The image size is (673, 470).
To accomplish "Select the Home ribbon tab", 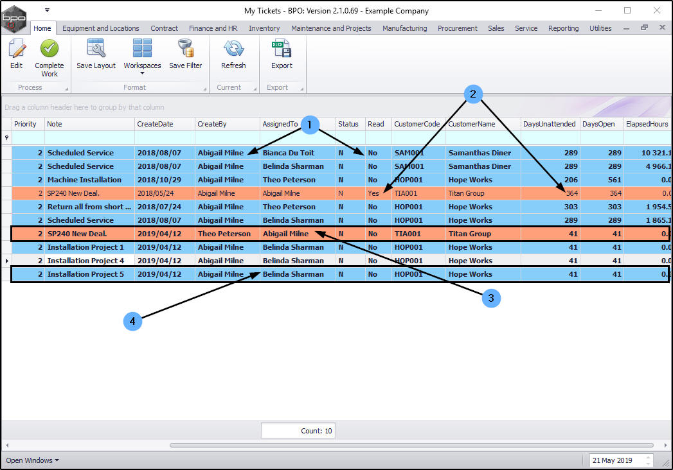I will coord(42,28).
